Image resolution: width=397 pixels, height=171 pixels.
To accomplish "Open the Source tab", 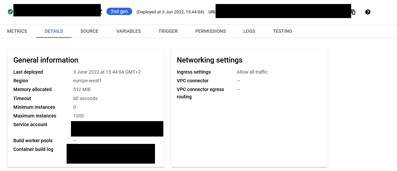I will pos(89,31).
